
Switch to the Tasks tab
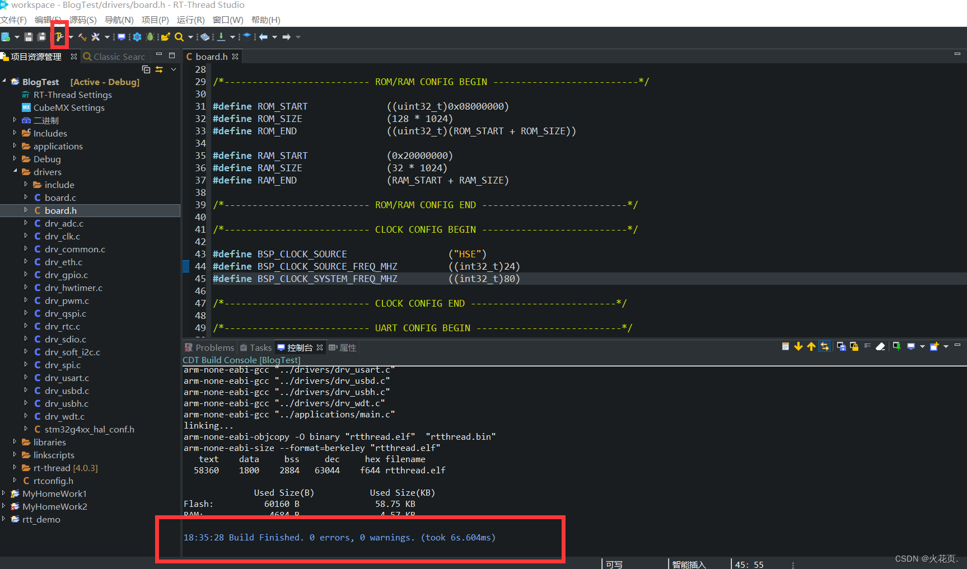256,347
